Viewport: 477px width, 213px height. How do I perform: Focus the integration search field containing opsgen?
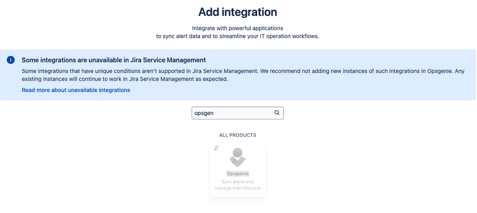[x=238, y=113]
